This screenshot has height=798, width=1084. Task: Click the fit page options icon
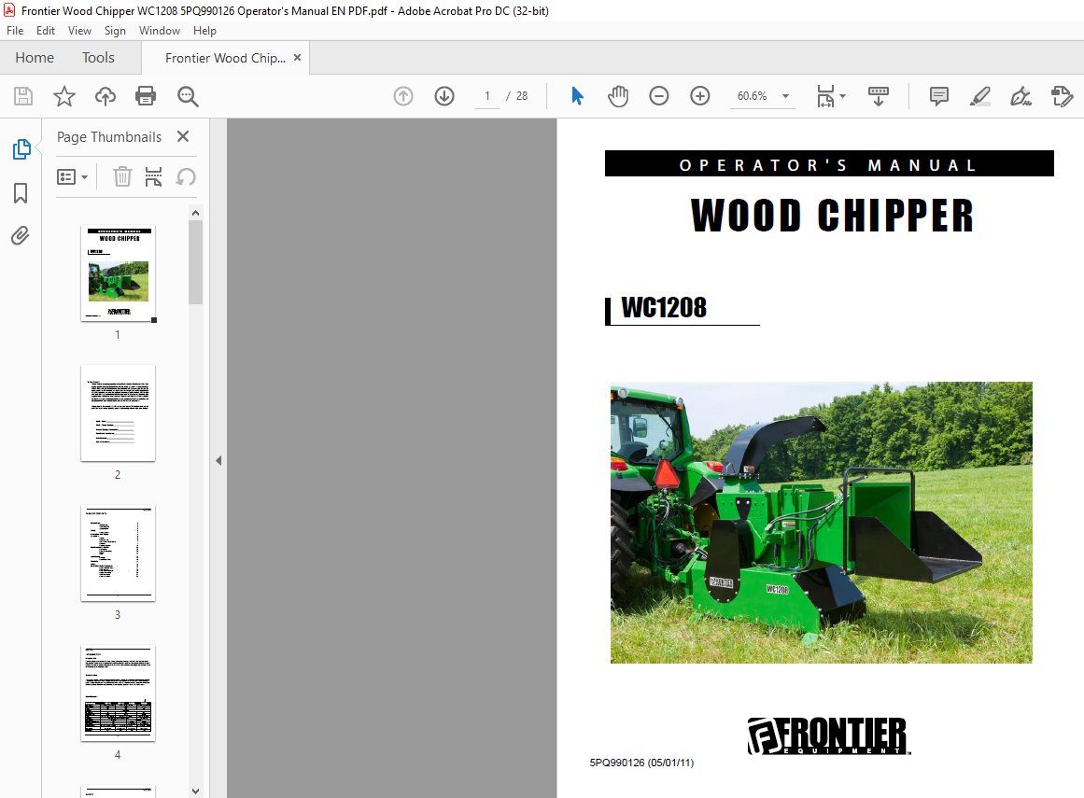click(825, 96)
